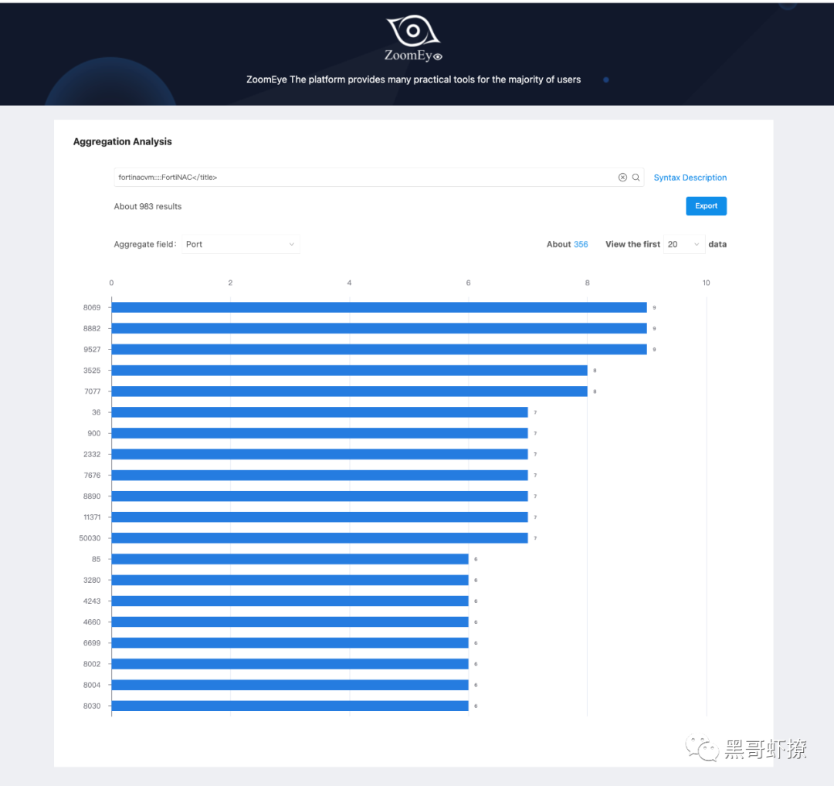The width and height of the screenshot is (834, 786).
Task: Click the bar for port 7676
Action: coord(319,475)
